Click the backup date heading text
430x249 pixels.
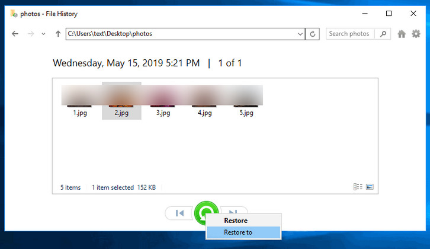tap(126, 63)
